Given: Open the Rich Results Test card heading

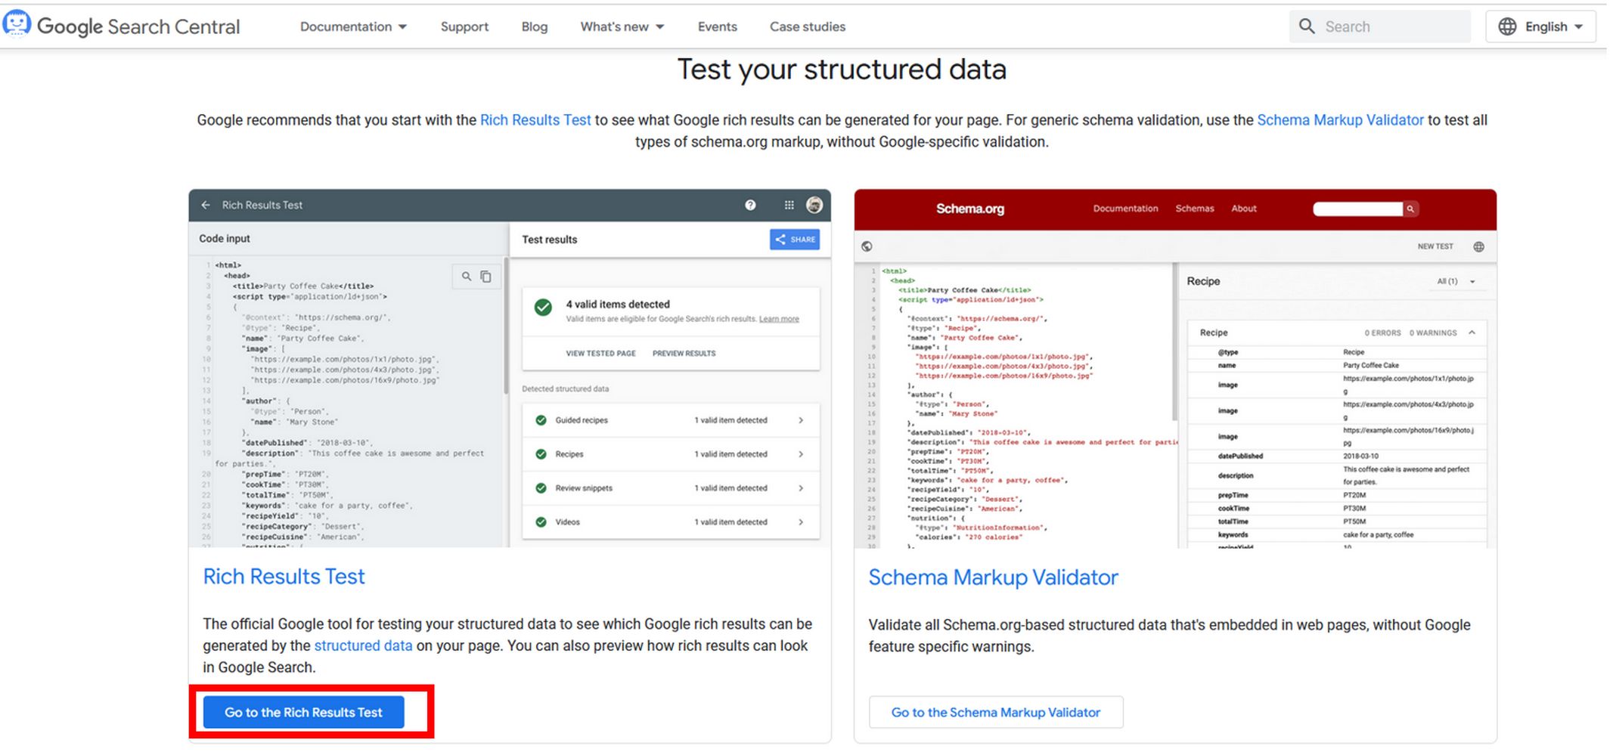Looking at the screenshot, I should 284,577.
